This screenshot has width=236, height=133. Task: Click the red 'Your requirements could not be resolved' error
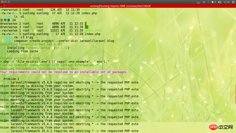[64, 72]
